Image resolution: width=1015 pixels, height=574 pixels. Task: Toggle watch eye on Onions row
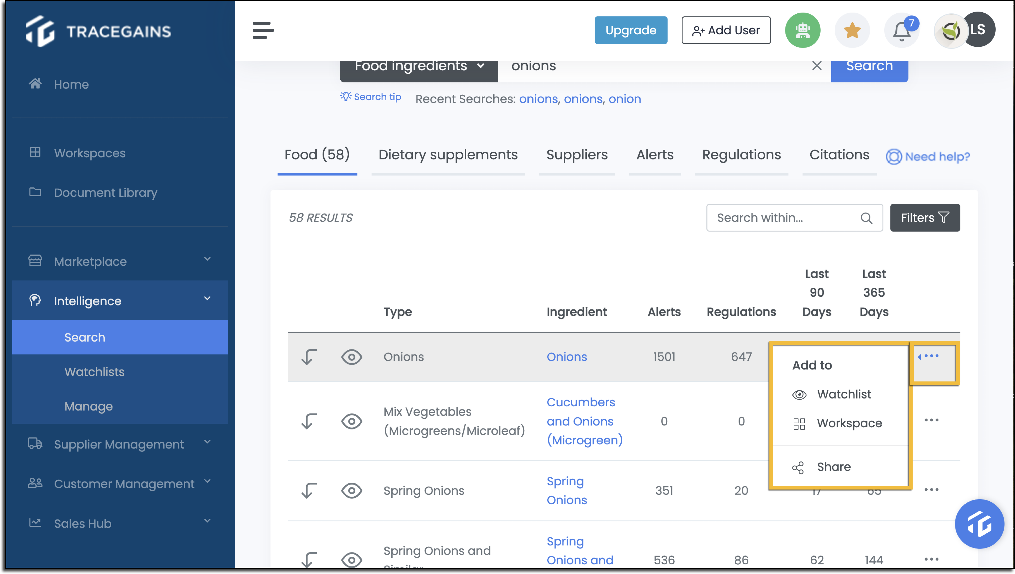(x=352, y=357)
